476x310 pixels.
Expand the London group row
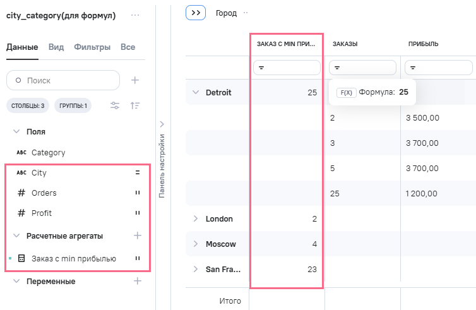(x=195, y=218)
